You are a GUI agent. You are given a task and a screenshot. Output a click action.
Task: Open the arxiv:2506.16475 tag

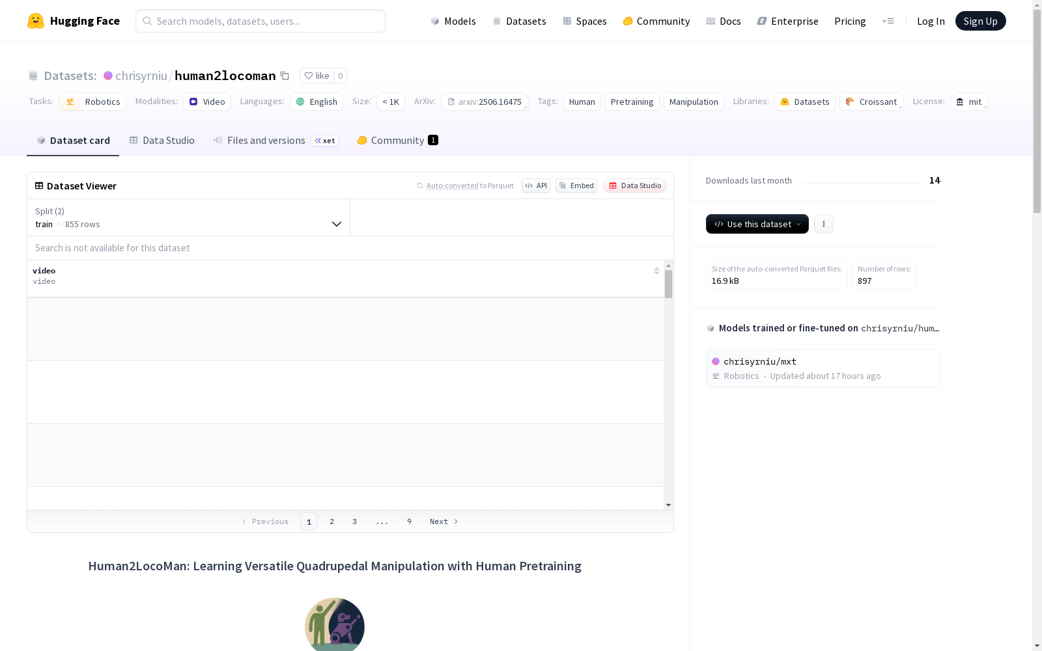485,102
